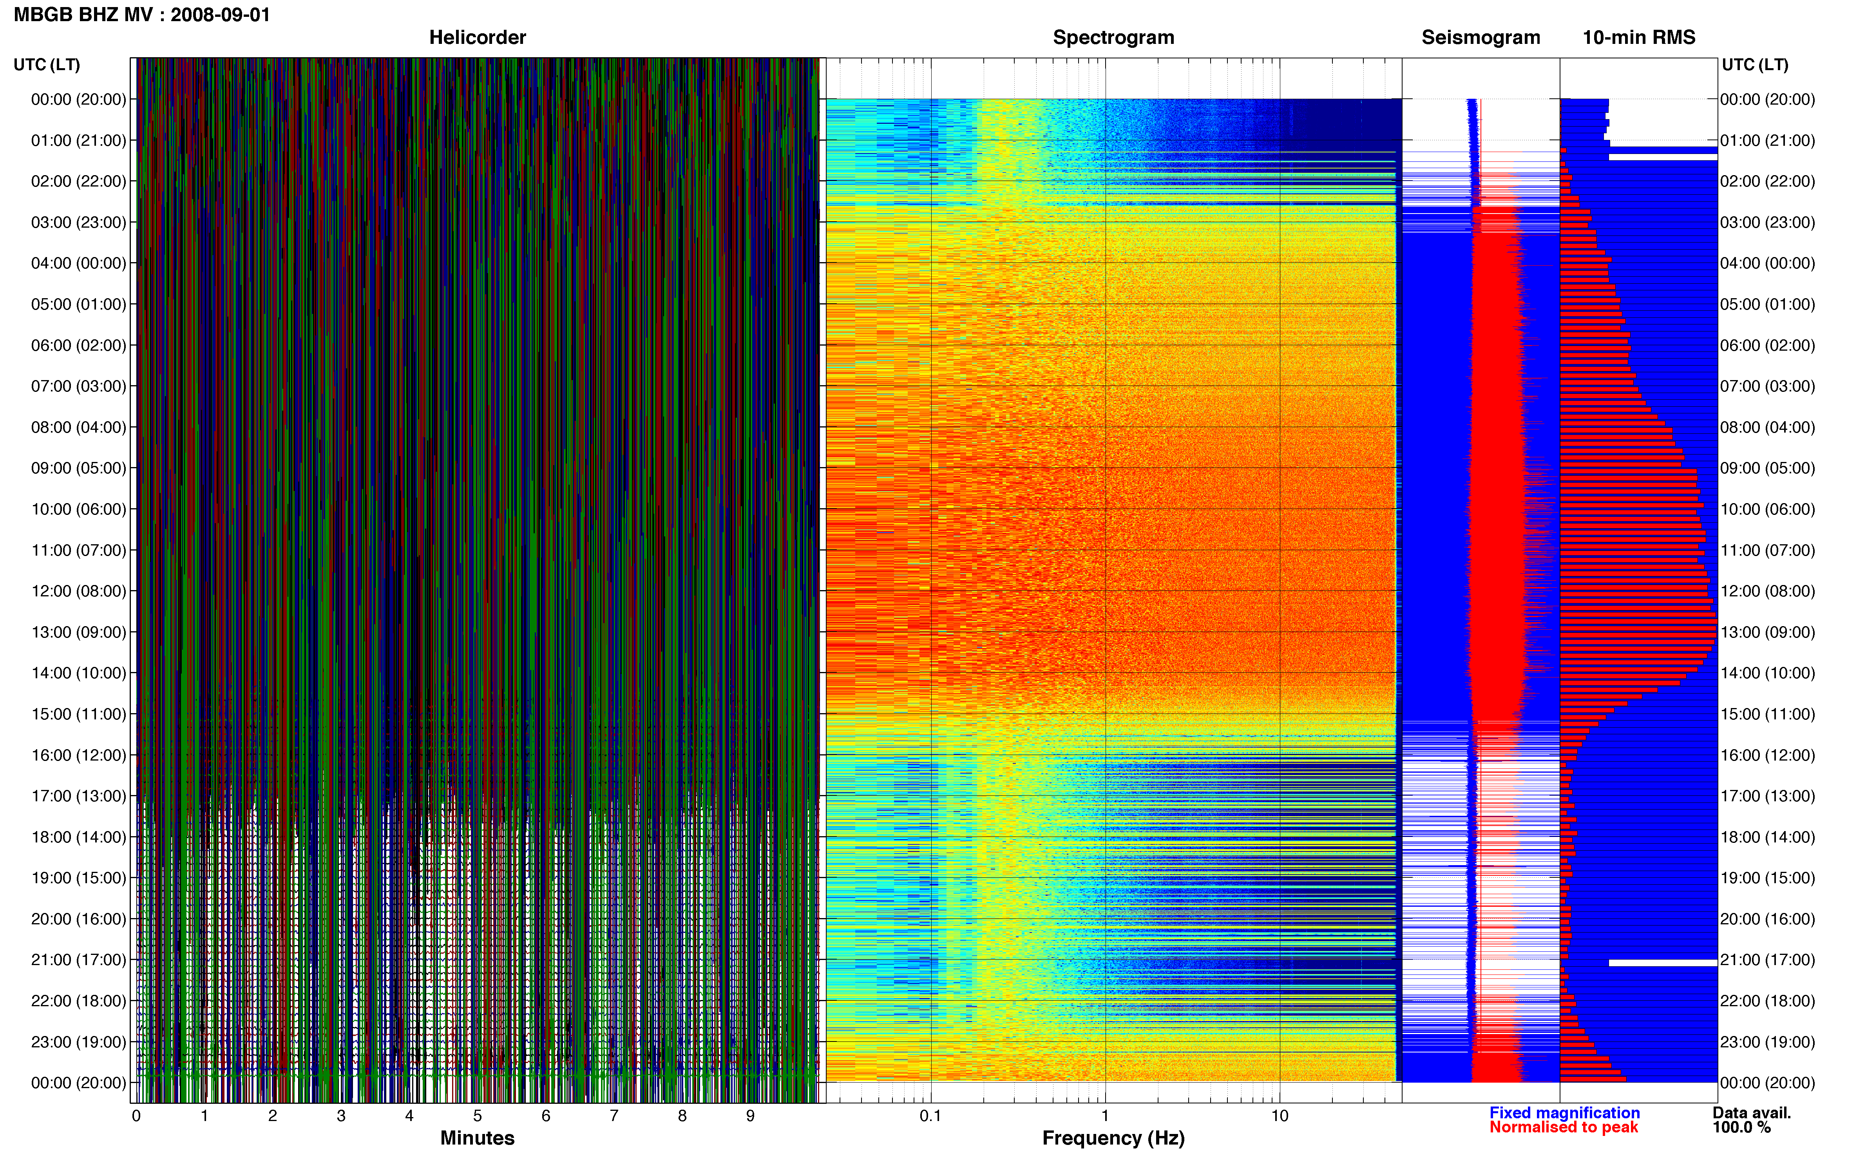
Task: Click the left '06:00 (02:00)' time label
Action: [x=78, y=346]
